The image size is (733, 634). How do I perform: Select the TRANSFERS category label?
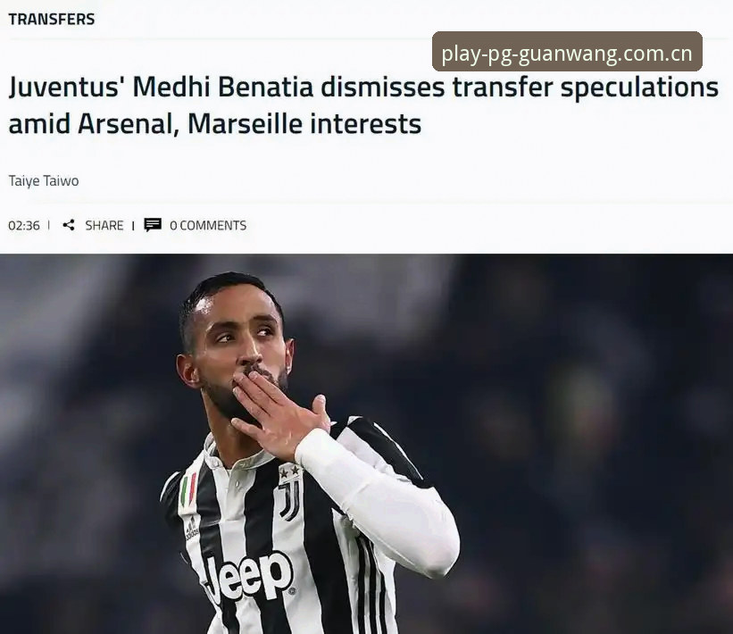[52, 19]
